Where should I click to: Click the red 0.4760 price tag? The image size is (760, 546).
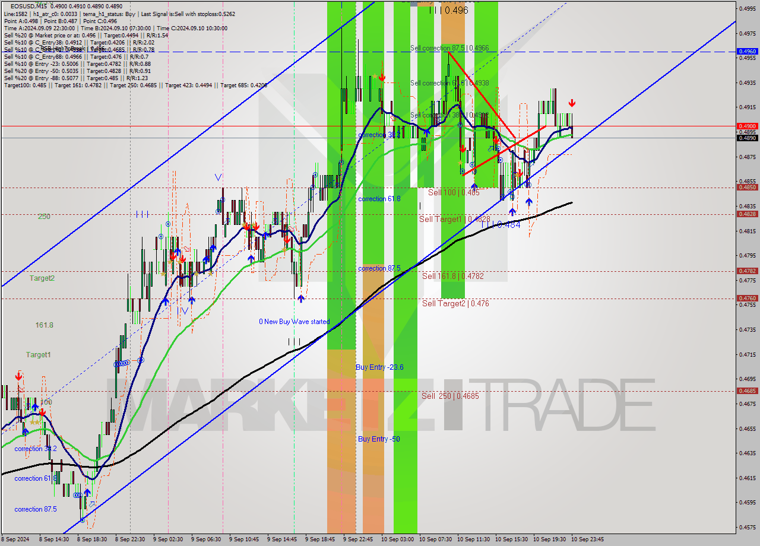tap(747, 299)
